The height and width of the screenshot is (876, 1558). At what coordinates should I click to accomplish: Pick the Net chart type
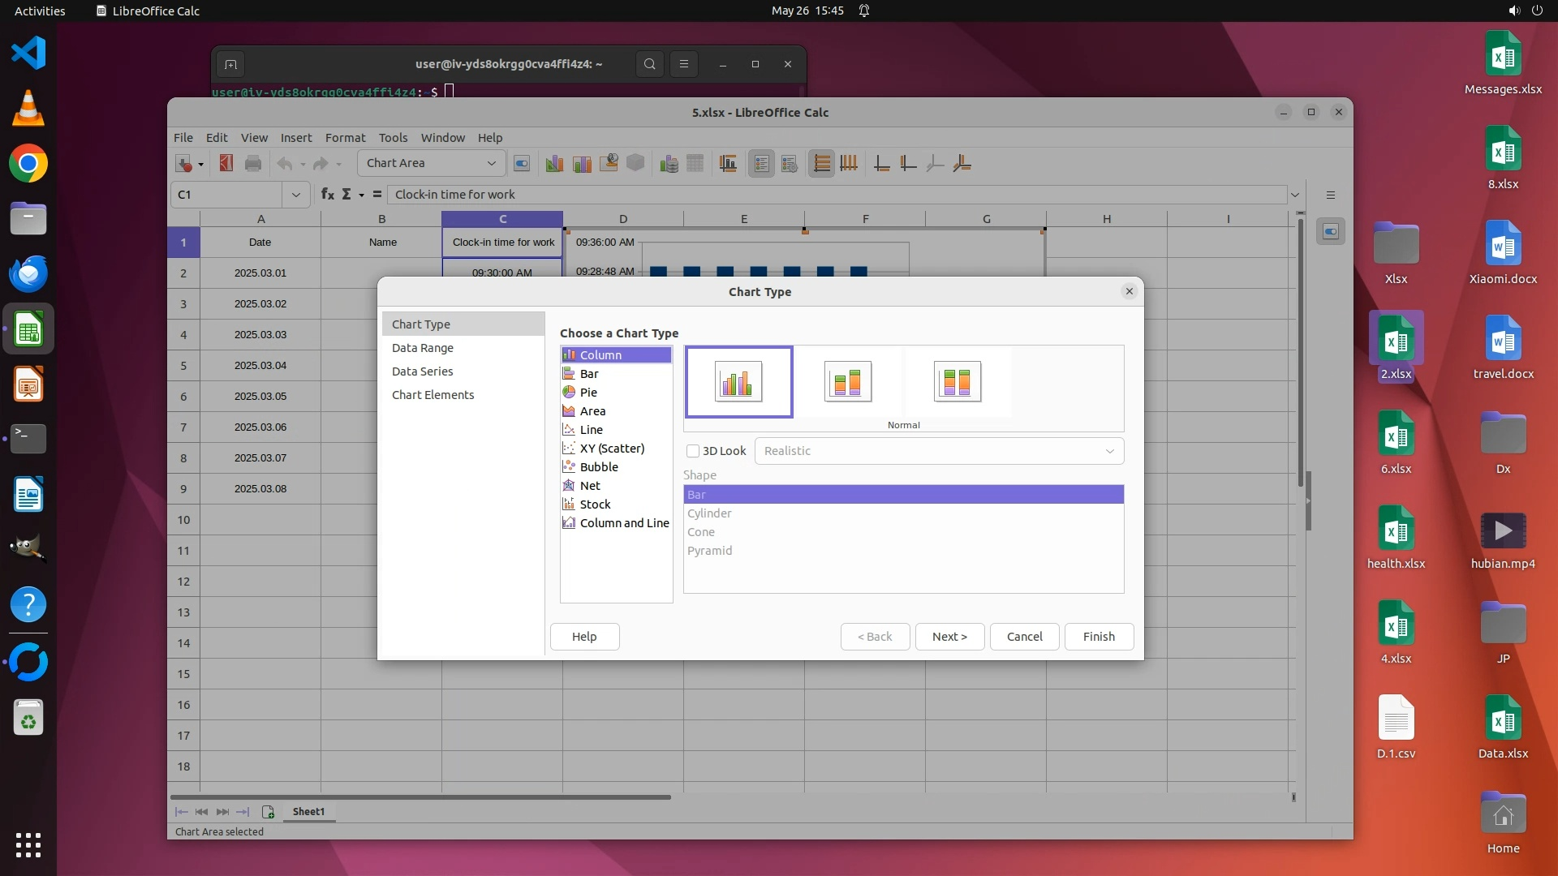[590, 486]
